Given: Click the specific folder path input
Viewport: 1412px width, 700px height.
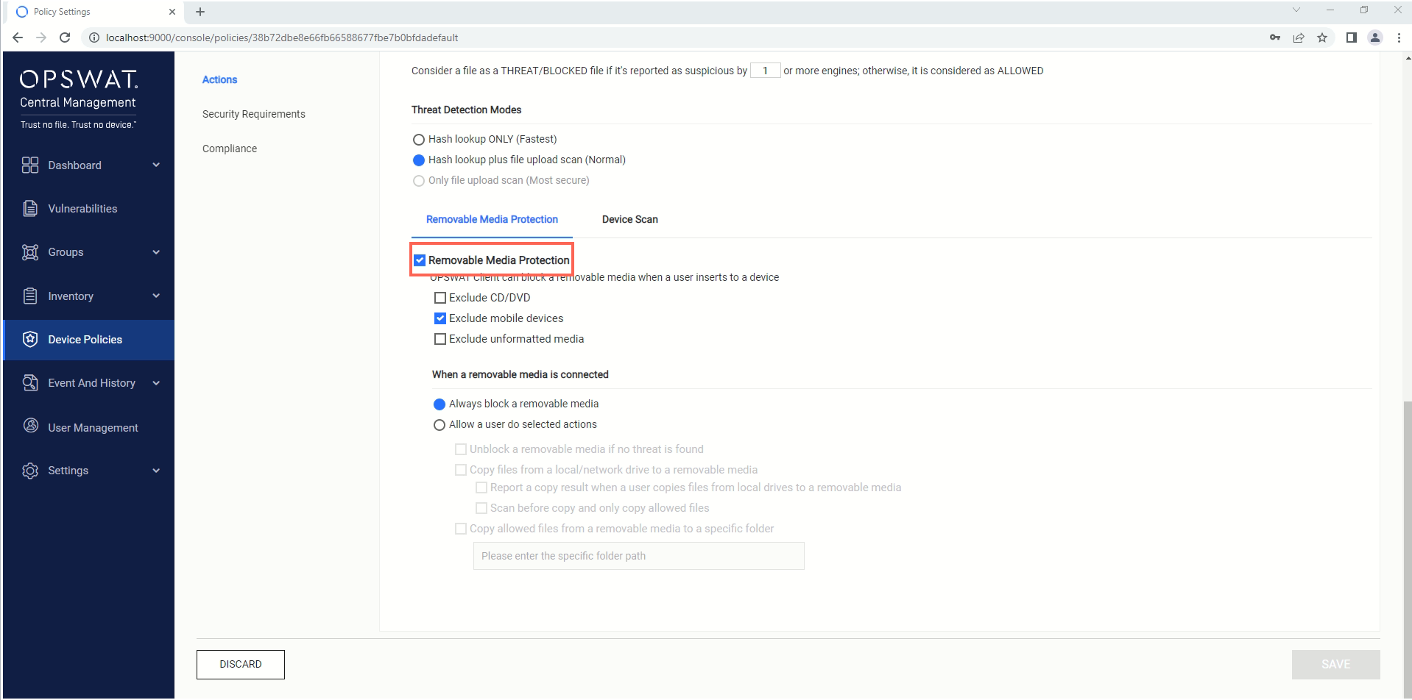Looking at the screenshot, I should [x=639, y=556].
